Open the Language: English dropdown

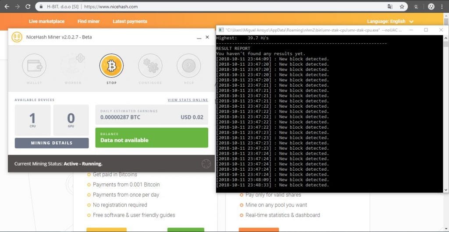(x=390, y=21)
